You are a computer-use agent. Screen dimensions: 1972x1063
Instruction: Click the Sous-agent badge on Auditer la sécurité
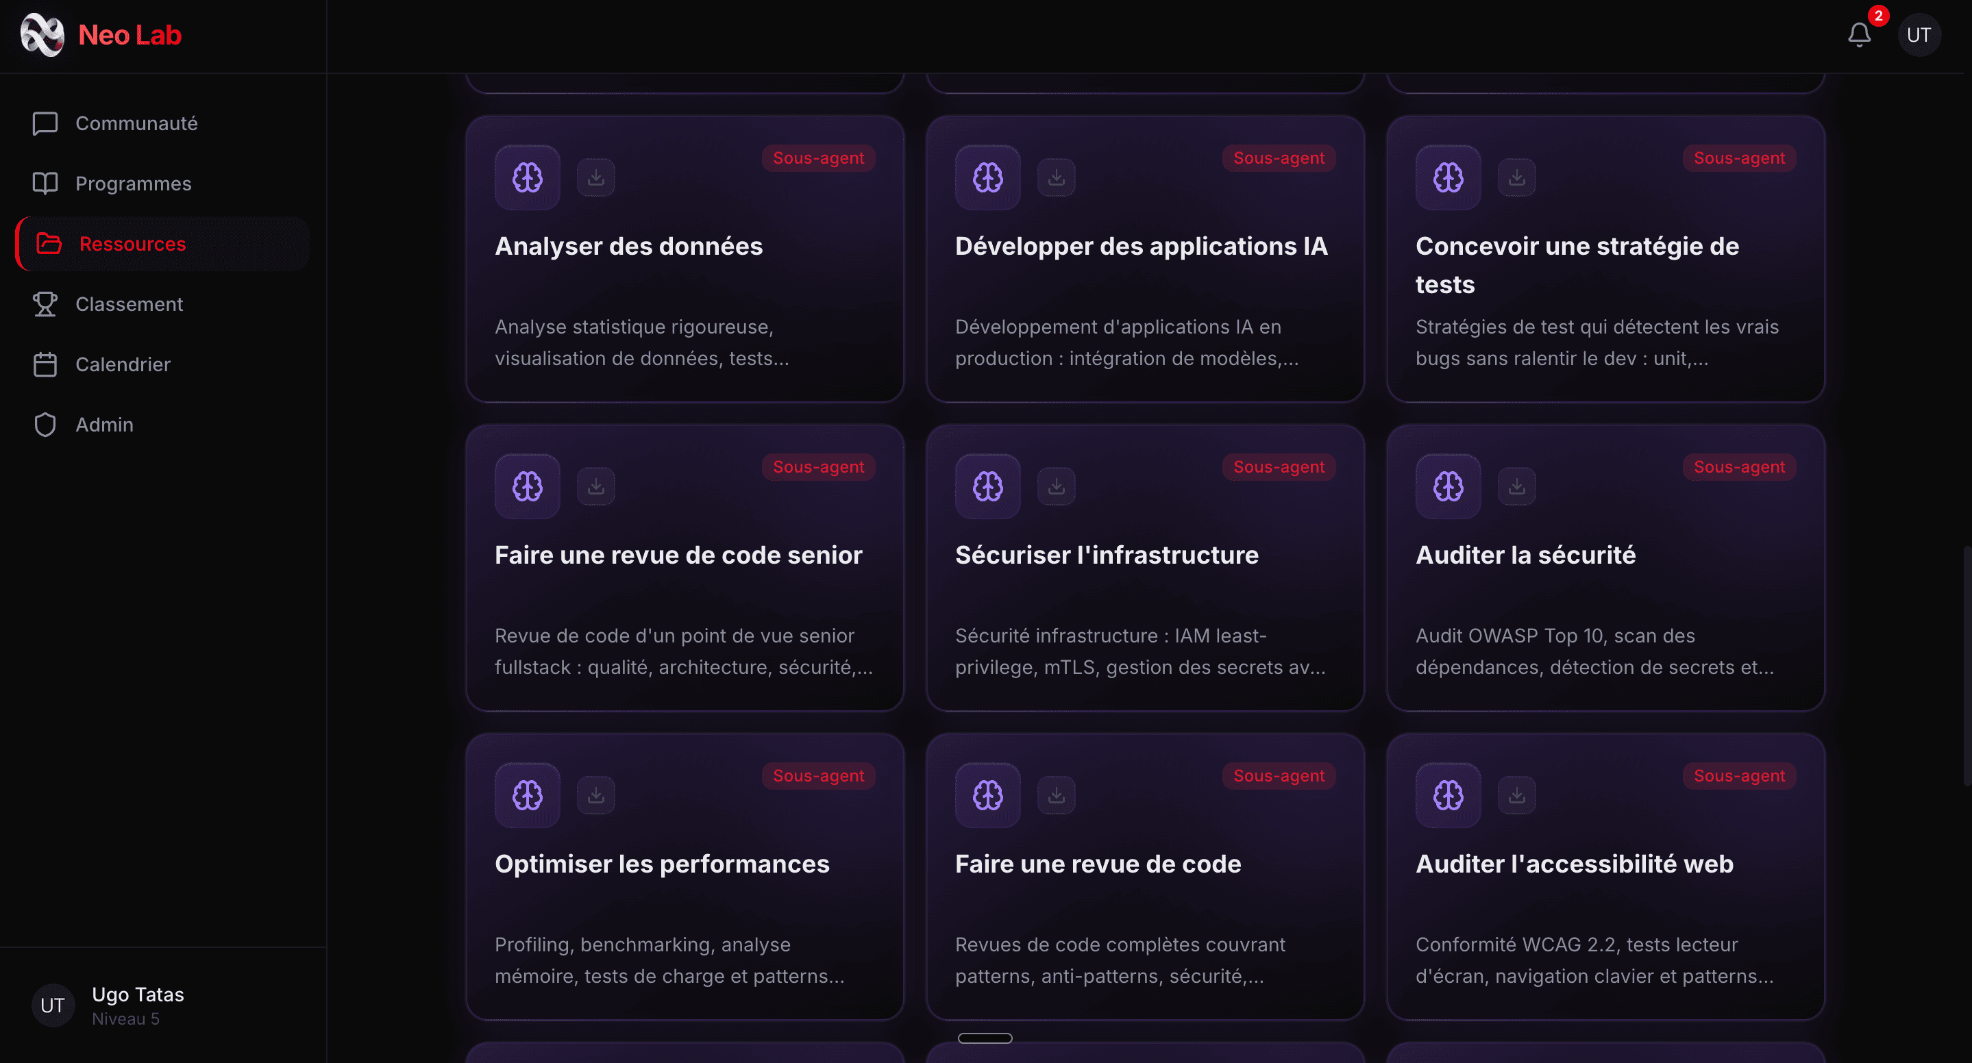coord(1738,467)
